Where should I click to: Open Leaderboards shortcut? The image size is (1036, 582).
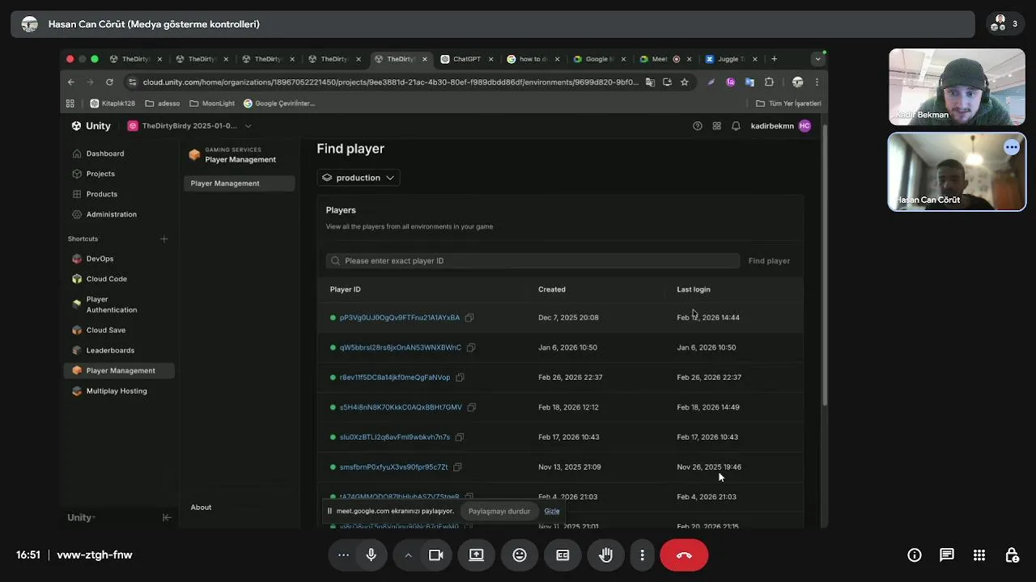click(x=110, y=350)
